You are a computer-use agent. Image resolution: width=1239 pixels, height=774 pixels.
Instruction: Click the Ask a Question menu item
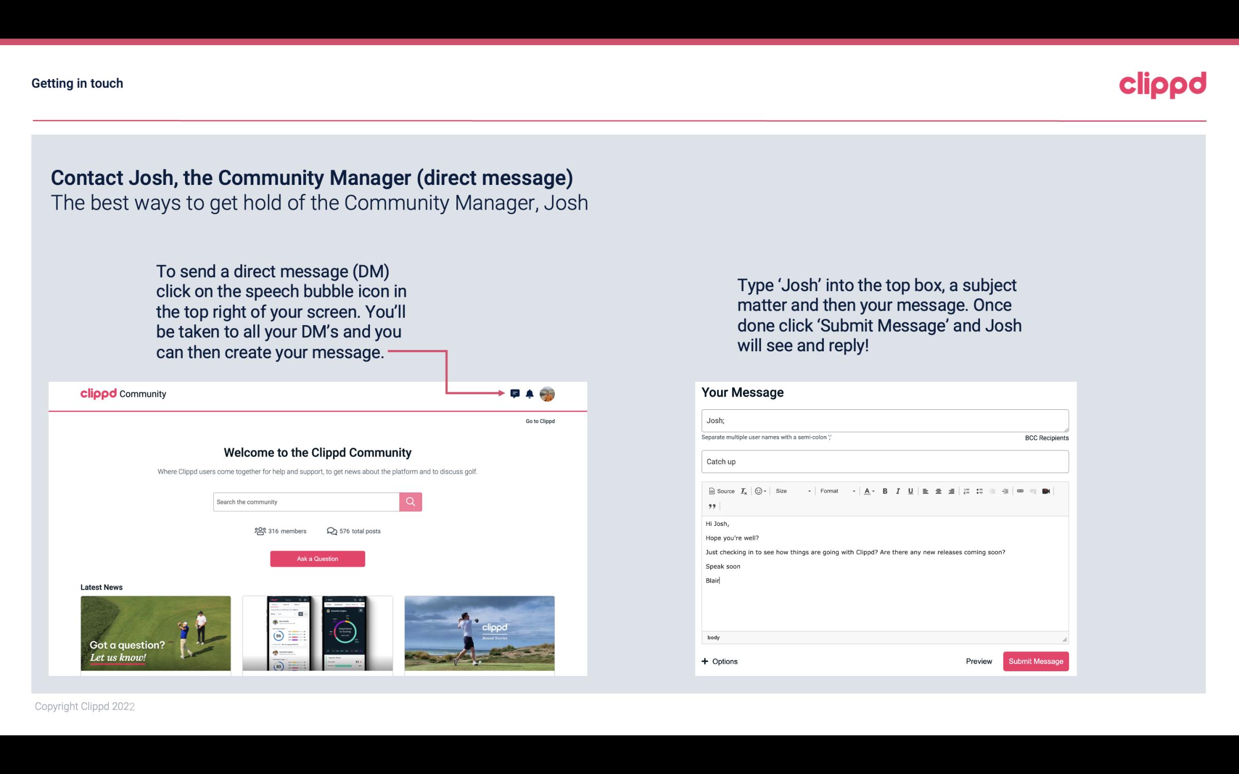click(x=318, y=558)
